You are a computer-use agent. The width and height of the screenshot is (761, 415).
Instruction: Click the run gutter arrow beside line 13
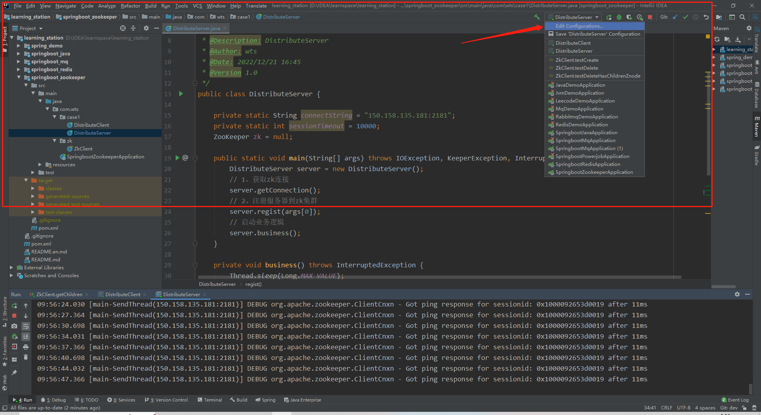[x=181, y=94]
